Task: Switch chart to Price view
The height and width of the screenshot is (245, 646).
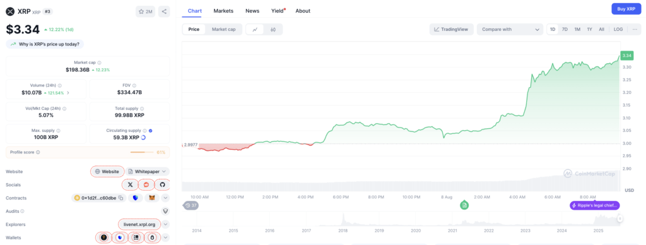Action: click(194, 29)
